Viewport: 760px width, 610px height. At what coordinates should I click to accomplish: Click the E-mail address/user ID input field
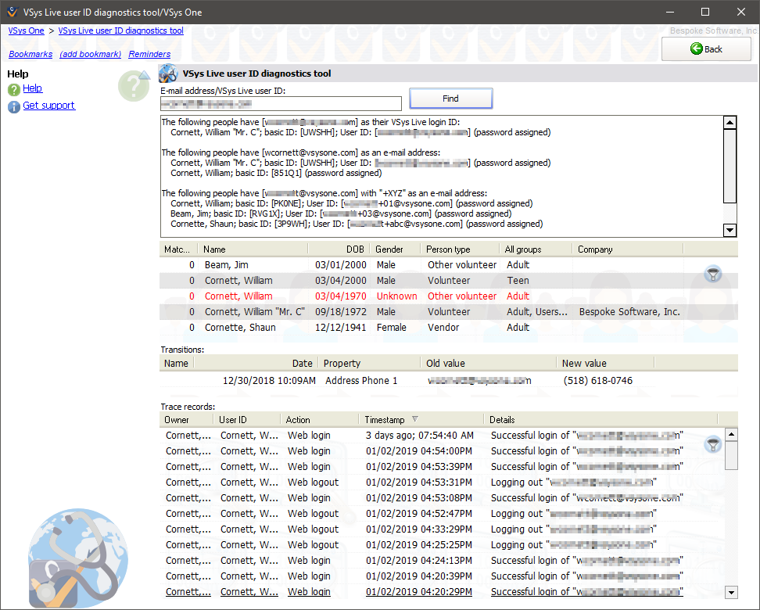[281, 103]
